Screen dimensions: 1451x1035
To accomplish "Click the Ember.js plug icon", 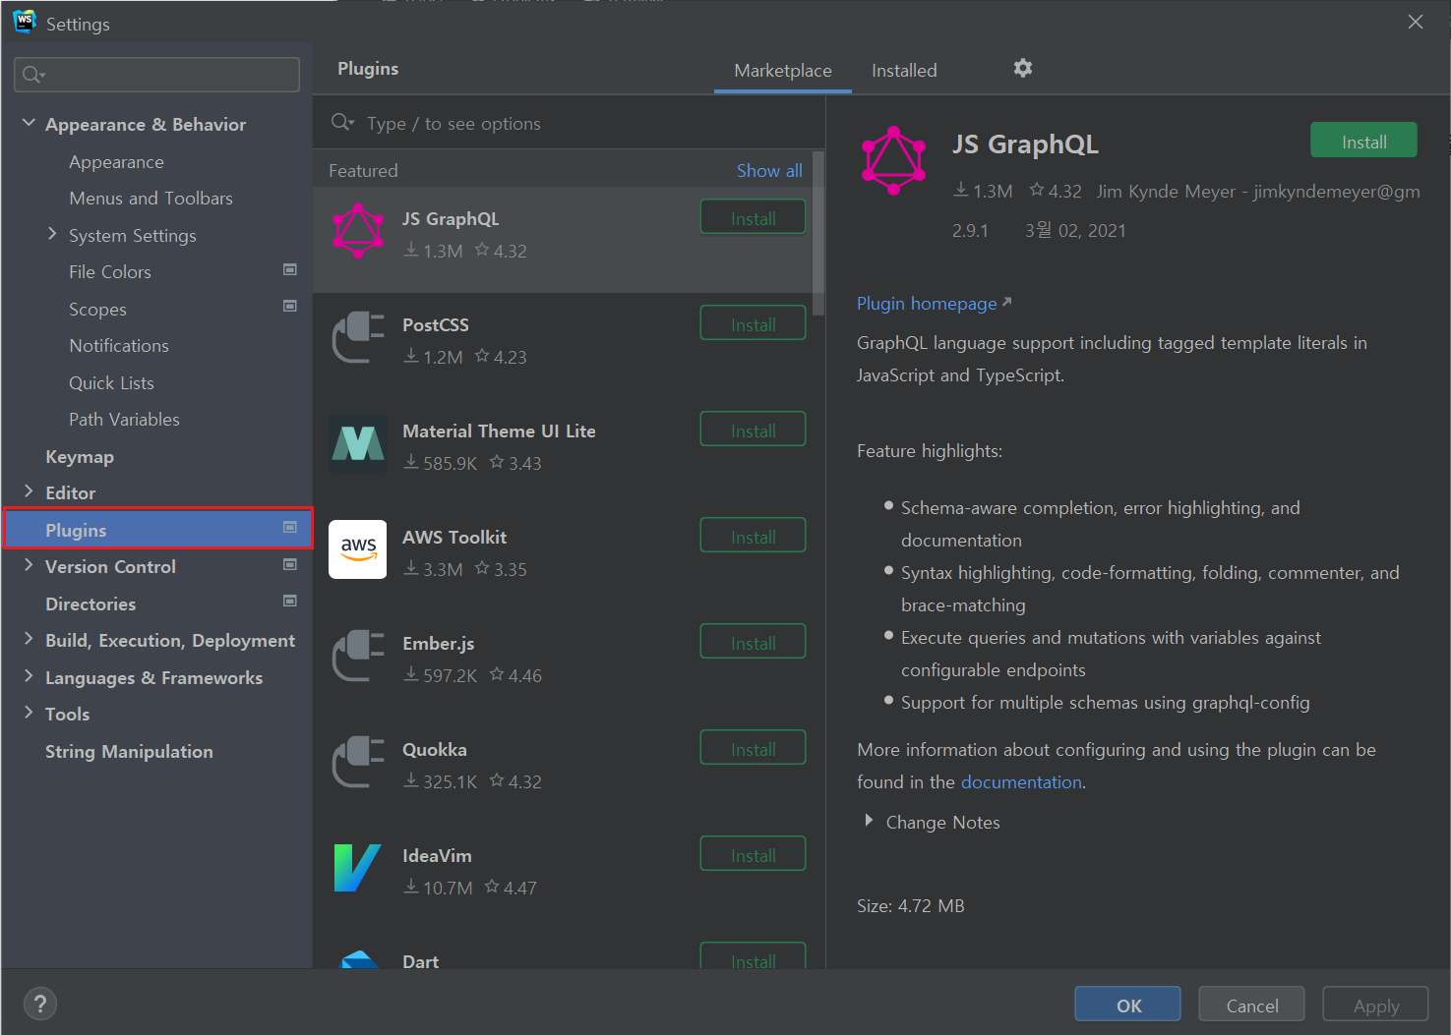I will pyautogui.click(x=358, y=656).
